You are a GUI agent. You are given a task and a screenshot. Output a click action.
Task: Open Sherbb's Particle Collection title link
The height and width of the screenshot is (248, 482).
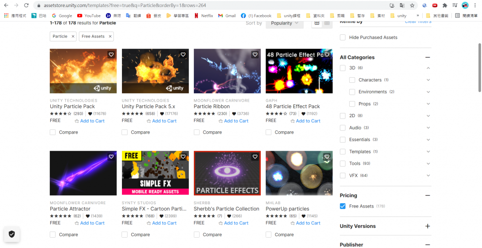(226, 208)
